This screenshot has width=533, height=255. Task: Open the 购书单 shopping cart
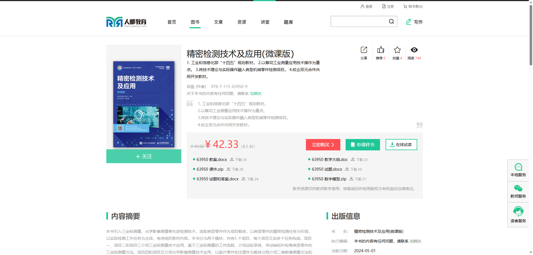[x=413, y=6]
